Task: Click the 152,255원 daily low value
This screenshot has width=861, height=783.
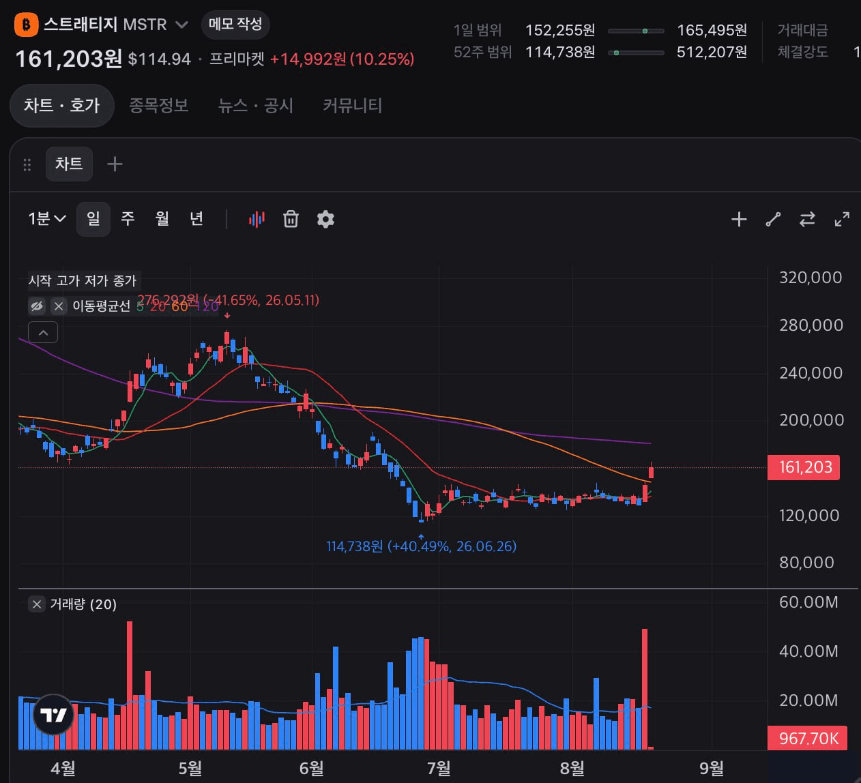Action: (x=560, y=31)
